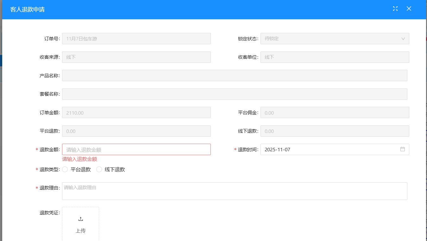Viewport: 427px width, 241px height.
Task: Open calendar icon in 退款时间 field
Action: click(x=402, y=149)
